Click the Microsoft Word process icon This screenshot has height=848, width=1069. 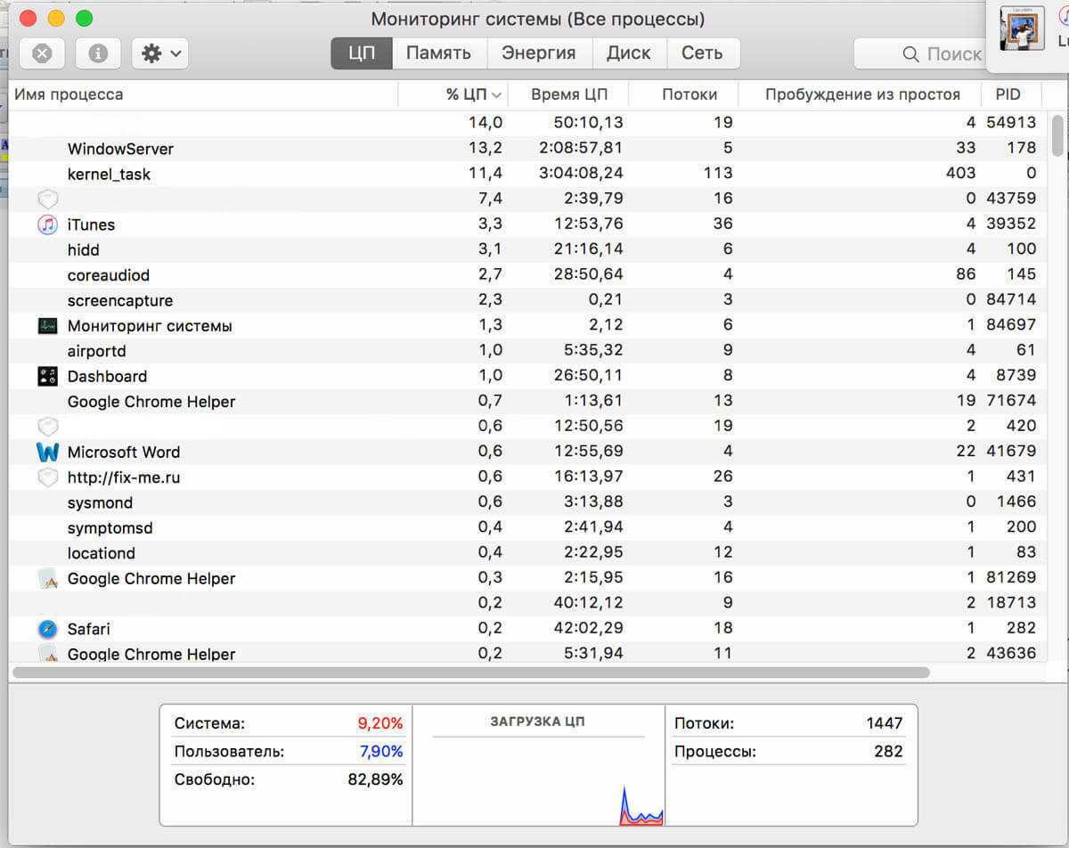point(47,453)
